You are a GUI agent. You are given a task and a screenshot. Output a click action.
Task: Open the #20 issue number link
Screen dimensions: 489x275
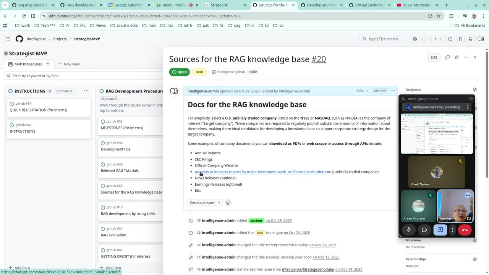tap(319, 59)
